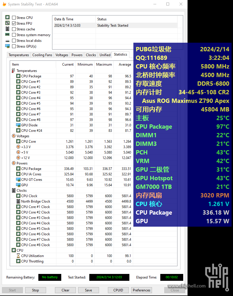Image resolution: width=233 pixels, height=296 pixels.
Task: Select the Voltages tab
Action: [x=62, y=55]
